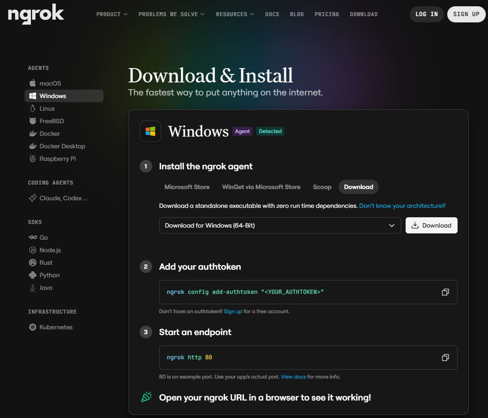This screenshot has height=418, width=488.
Task: Copy the ngrok http 80 command
Action: coord(445,357)
